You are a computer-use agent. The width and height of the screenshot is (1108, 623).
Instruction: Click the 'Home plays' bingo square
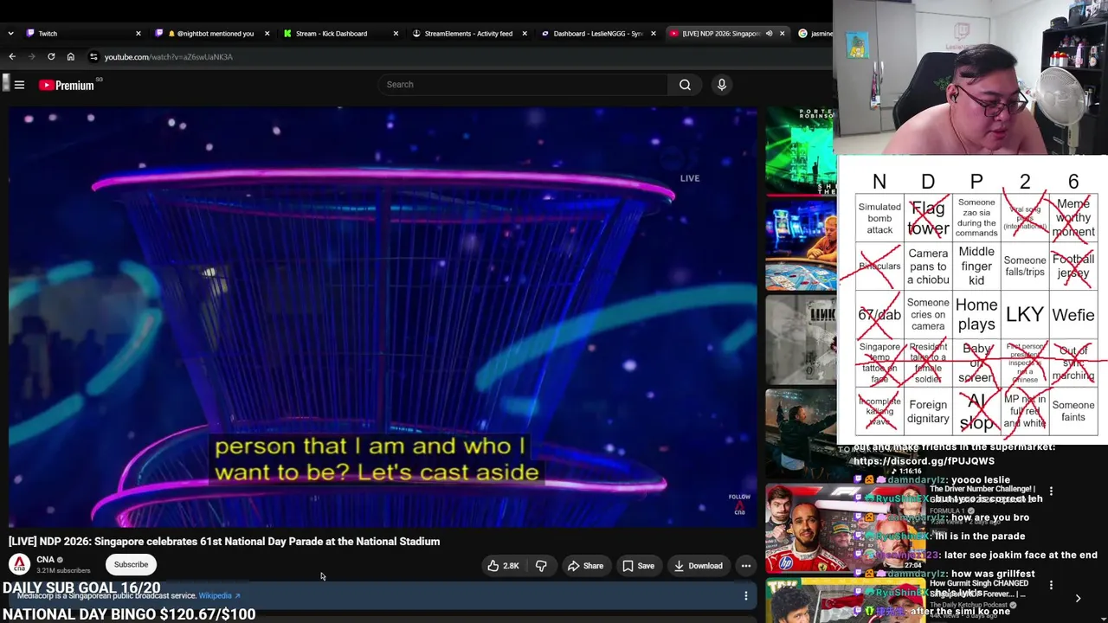pyautogui.click(x=976, y=315)
